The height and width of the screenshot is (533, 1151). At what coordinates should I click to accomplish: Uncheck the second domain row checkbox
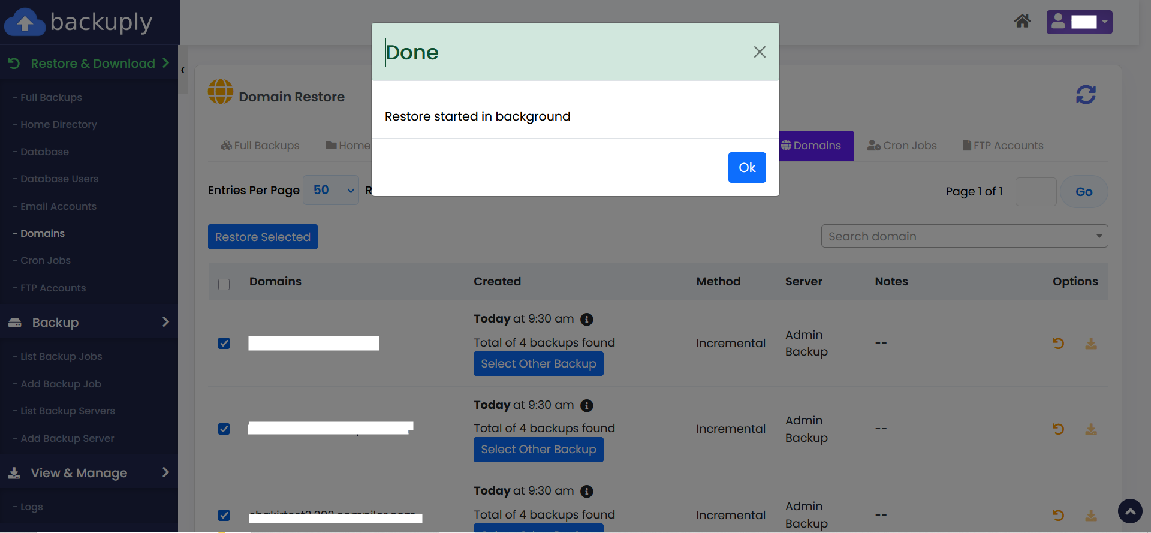point(224,429)
